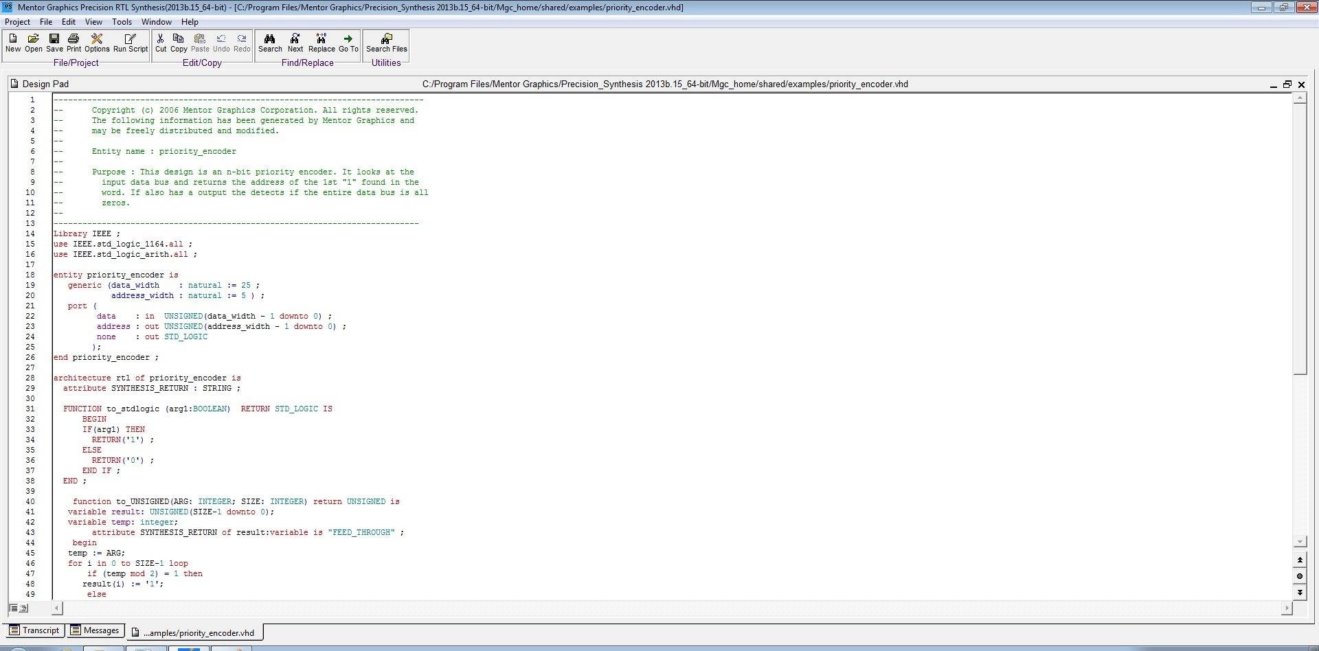The width and height of the screenshot is (1319, 651).
Task: Click the 'temp := ARG;' line
Action: (96, 553)
